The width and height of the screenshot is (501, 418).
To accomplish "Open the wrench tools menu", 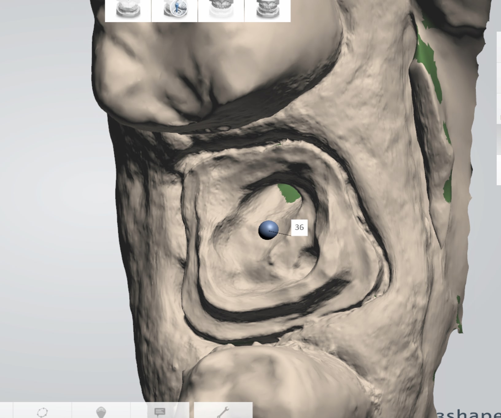I will (223, 412).
